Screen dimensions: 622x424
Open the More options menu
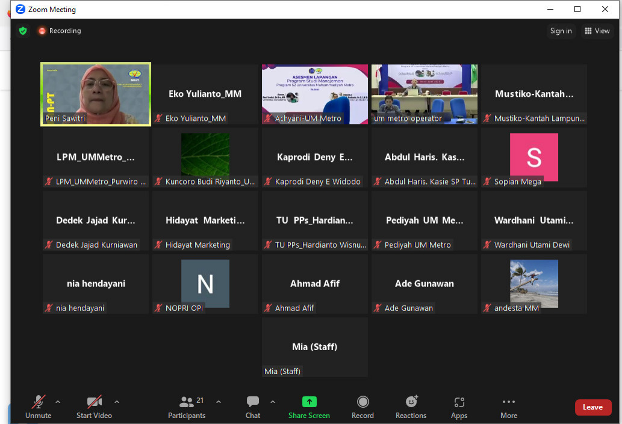[508, 406]
